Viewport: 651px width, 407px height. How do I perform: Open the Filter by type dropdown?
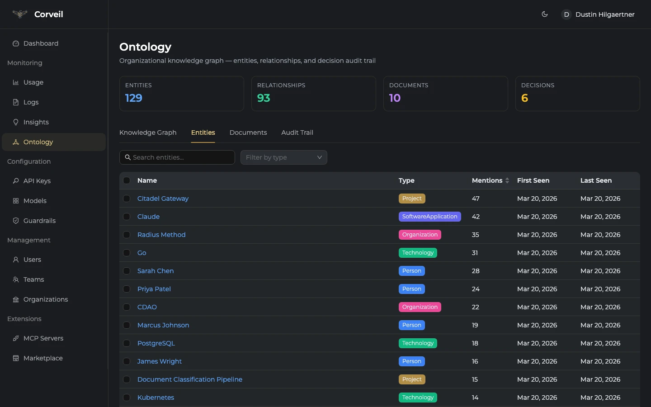283,157
